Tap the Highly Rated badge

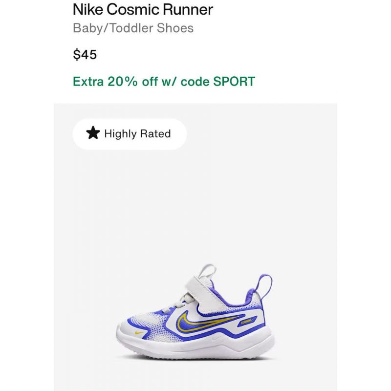click(130, 134)
